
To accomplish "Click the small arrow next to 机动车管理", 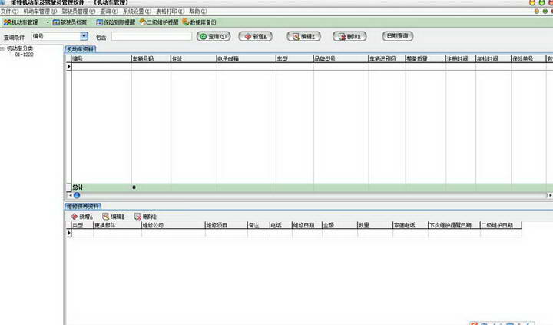I will pyautogui.click(x=48, y=22).
